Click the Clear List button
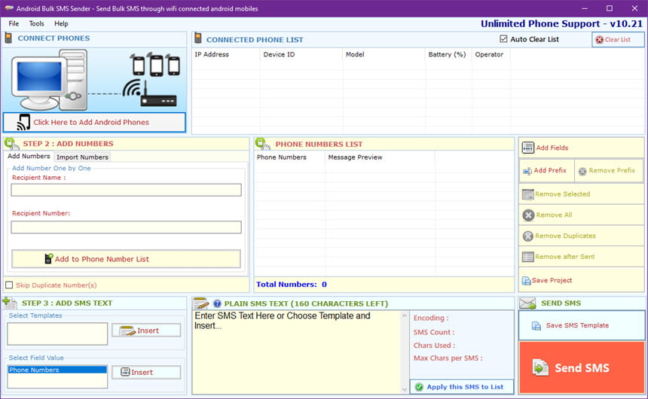Screen dimensions: 648x399 tap(617, 40)
